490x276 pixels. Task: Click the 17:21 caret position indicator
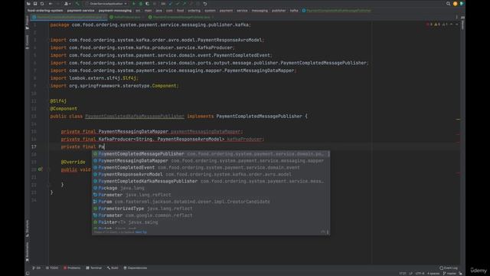coord(403,274)
